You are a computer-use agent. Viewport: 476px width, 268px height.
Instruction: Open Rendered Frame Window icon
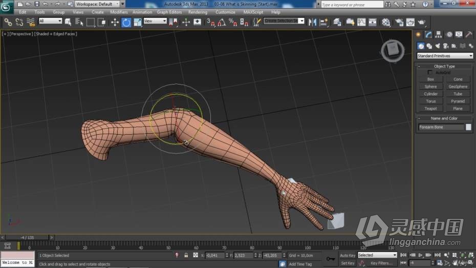tap(410, 22)
